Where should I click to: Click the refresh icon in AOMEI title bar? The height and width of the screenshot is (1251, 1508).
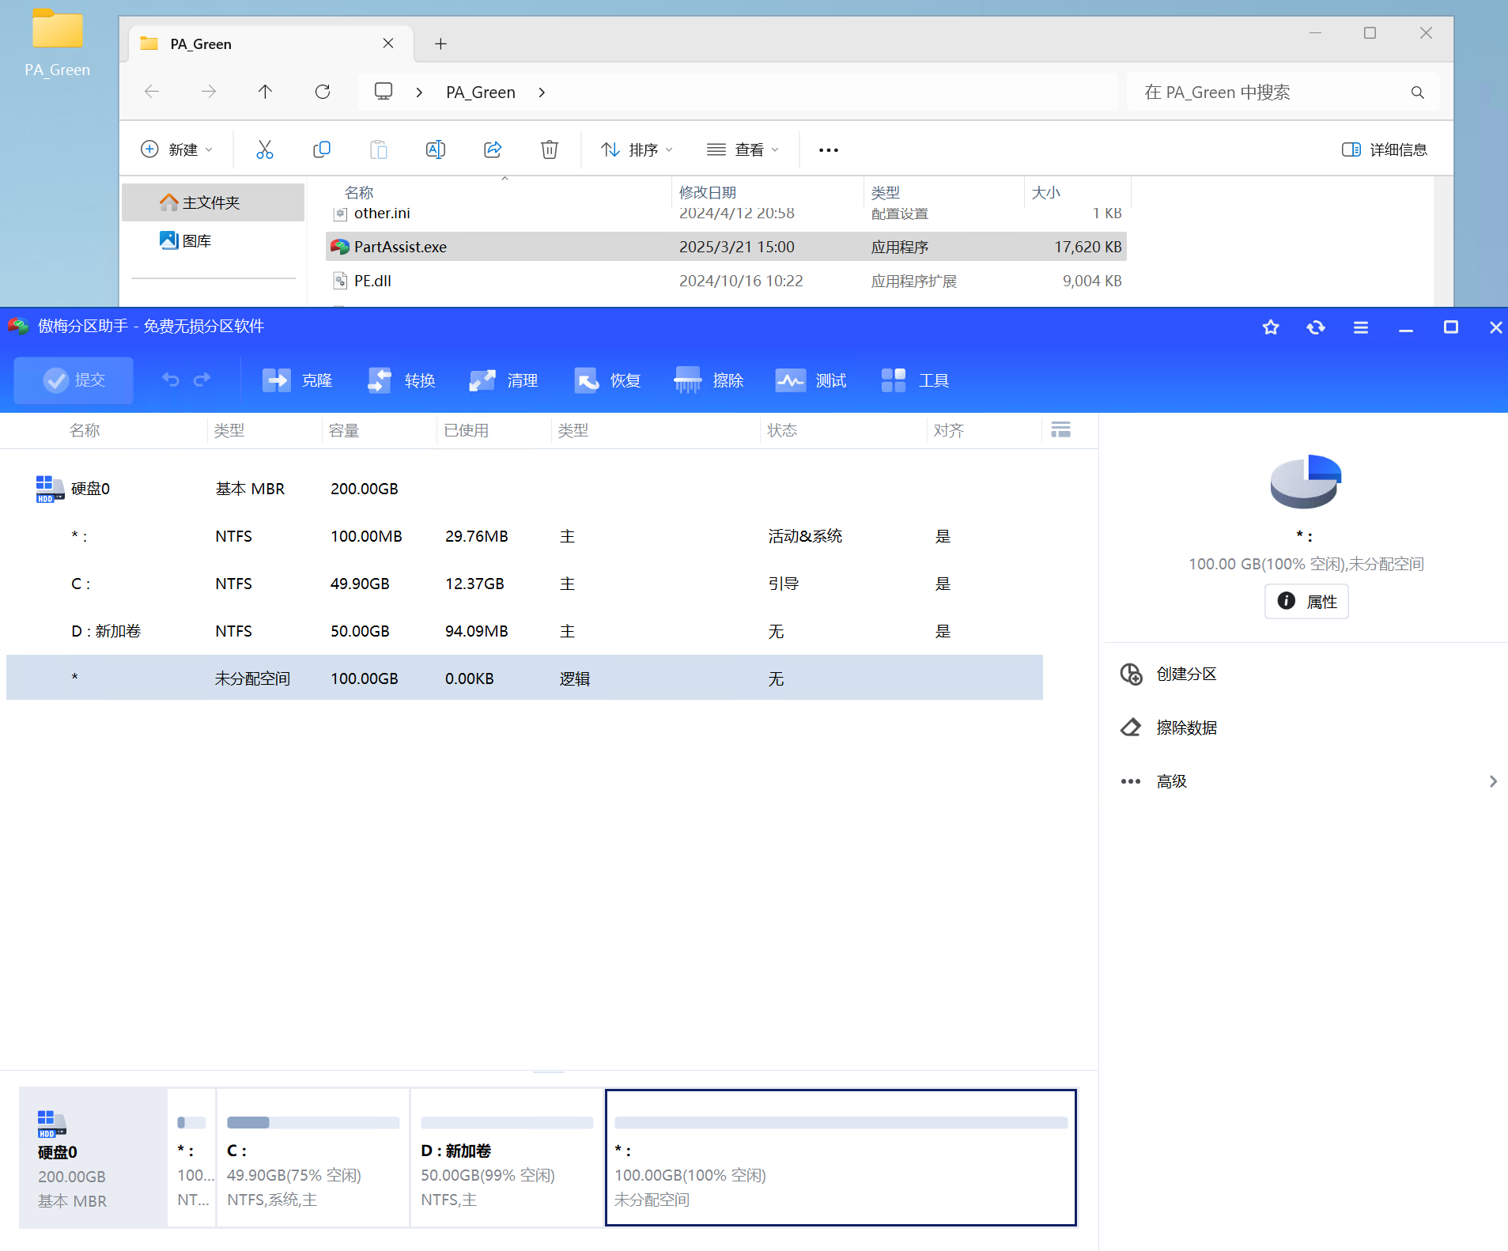click(x=1316, y=327)
